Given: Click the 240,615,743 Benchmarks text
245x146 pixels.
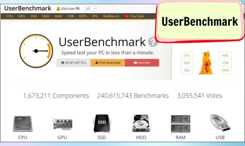Looking at the screenshot, I should (x=133, y=95).
